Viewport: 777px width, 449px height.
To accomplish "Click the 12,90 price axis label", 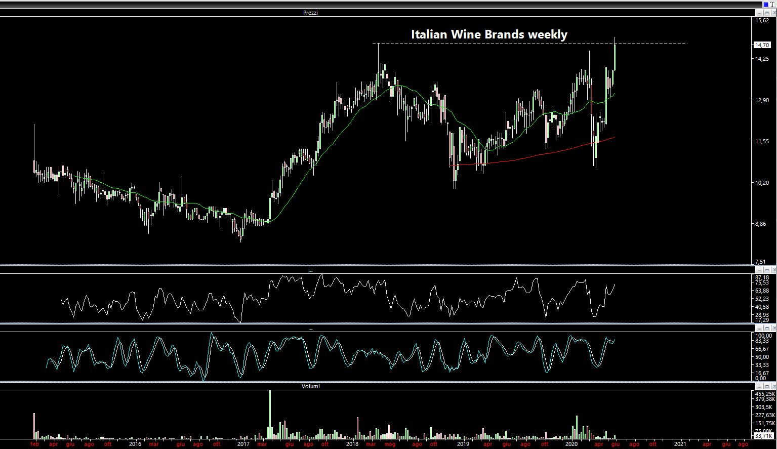I will pos(762,101).
